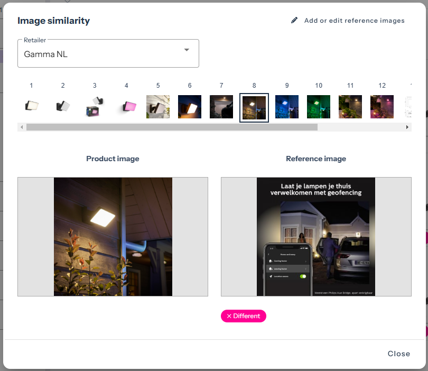428x371 pixels.
Task: Click the pencil edit icon
Action: [294, 21]
